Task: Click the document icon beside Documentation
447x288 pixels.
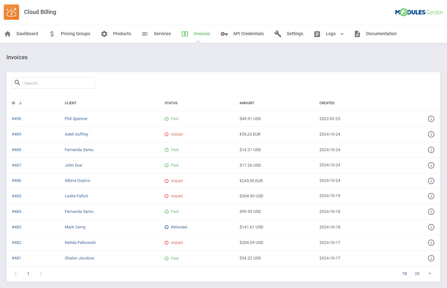Action: point(357,34)
